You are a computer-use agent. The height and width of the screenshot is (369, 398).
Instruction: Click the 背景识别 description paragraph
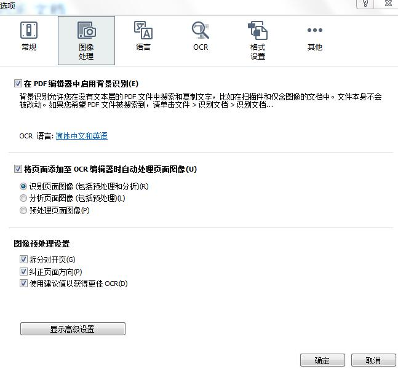201,100
